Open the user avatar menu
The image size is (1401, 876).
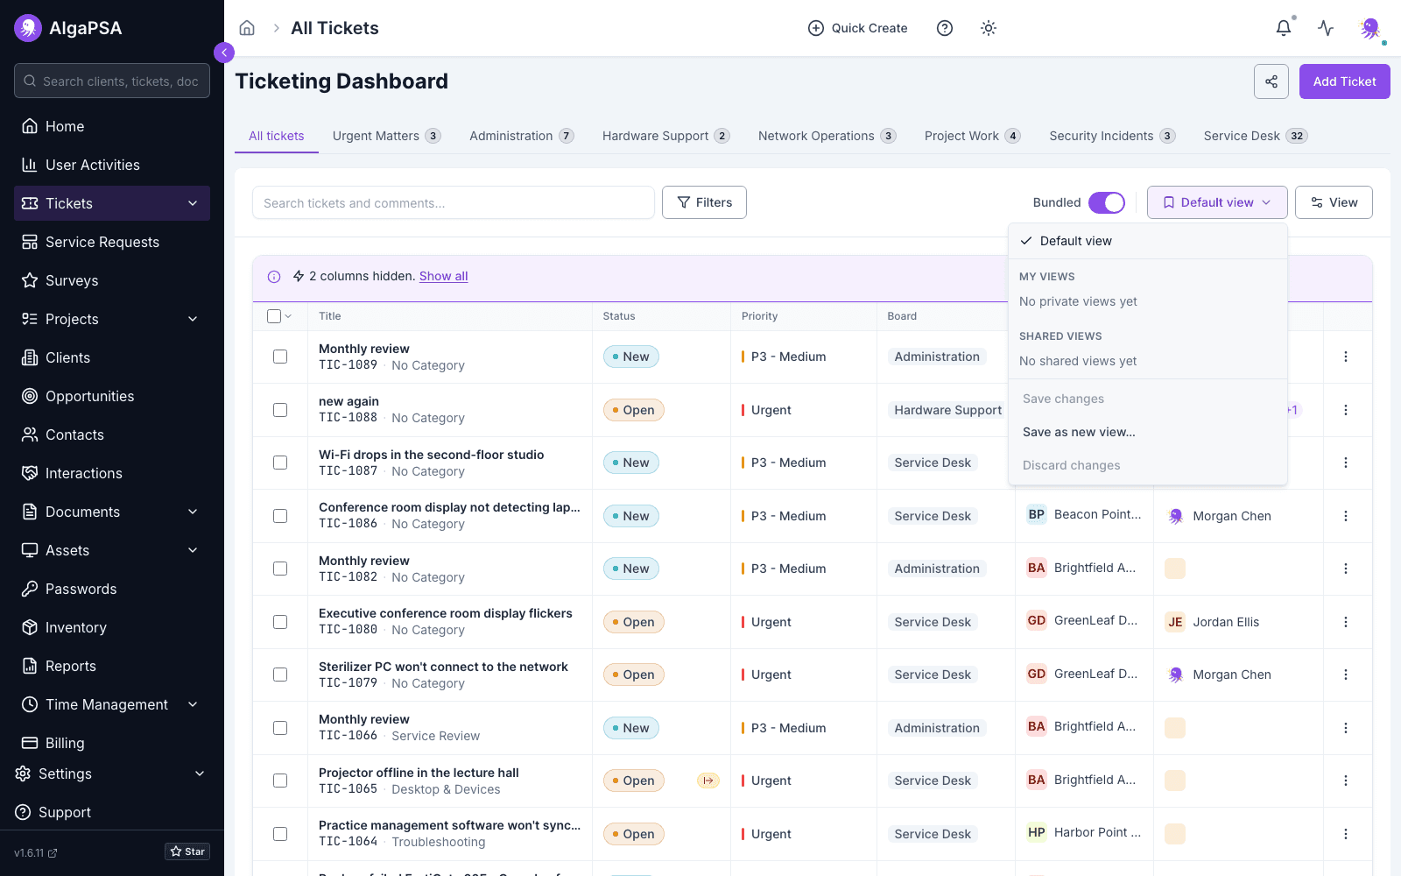1370,28
